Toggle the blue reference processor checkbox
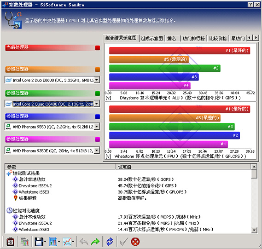This screenshot has height=249, width=262. [x=98, y=116]
